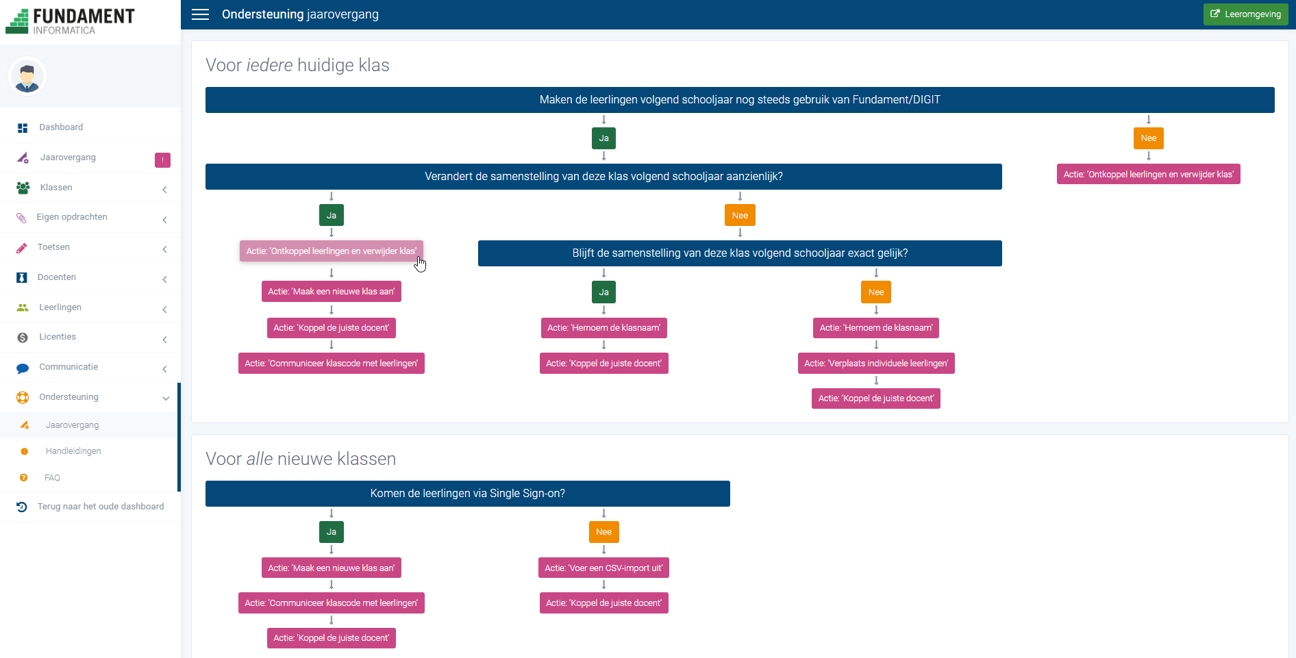Click the Communicatie speech bubble icon
Viewport: 1296px width, 658px height.
click(23, 368)
